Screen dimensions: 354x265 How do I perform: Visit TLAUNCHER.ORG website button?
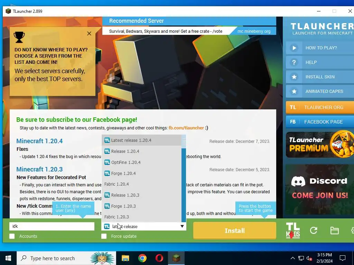pos(320,107)
